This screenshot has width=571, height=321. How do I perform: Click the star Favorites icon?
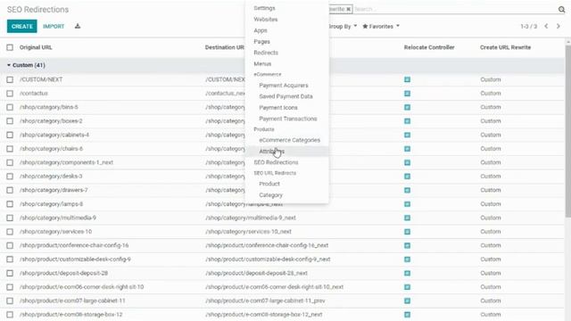coord(365,26)
